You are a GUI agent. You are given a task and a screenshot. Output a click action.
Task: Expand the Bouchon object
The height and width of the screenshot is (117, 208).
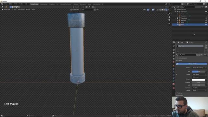coord(177,20)
